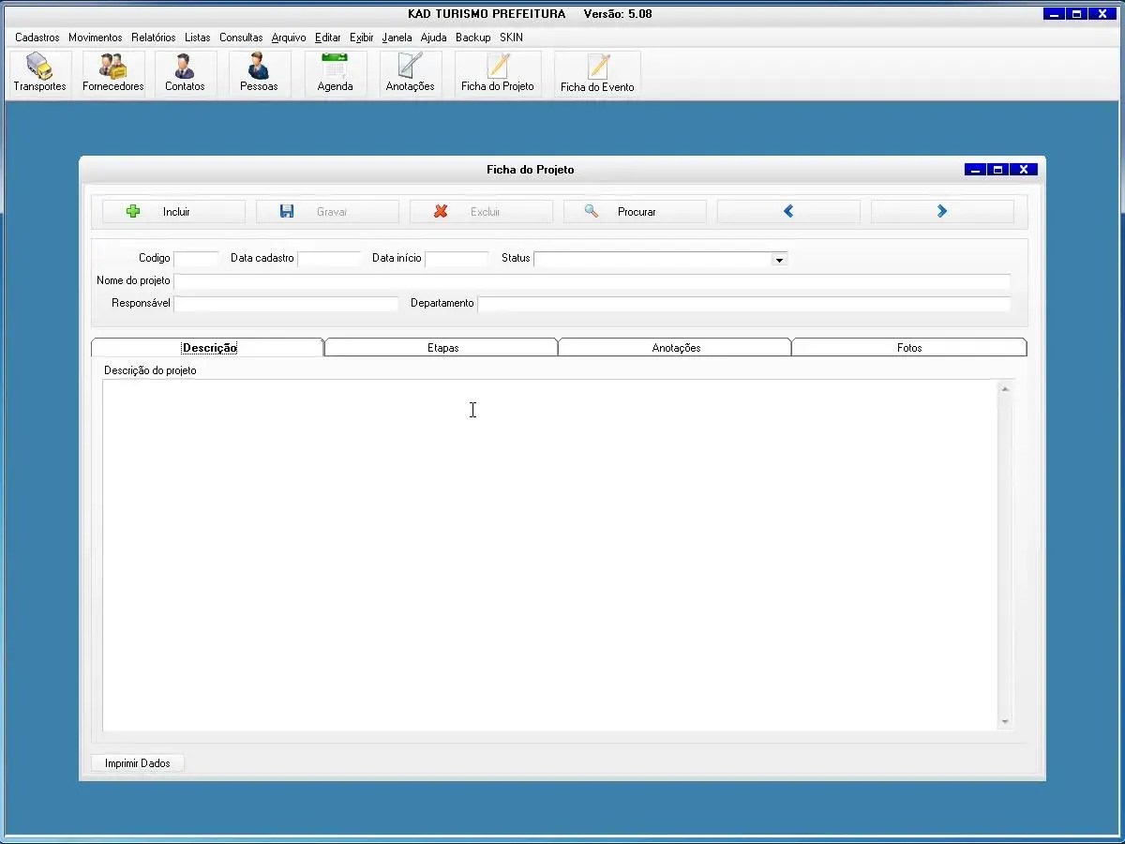
Task: Focus the Responsável field
Action: (x=286, y=304)
